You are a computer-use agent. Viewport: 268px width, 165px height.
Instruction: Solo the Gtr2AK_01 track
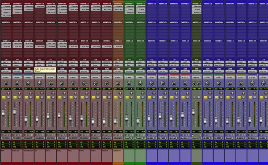click(149, 97)
